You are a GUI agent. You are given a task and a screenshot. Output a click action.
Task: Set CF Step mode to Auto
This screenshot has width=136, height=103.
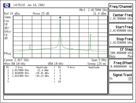point(112,56)
